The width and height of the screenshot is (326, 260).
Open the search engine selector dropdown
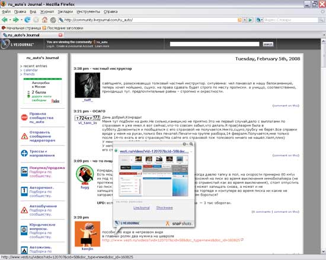tap(259, 20)
